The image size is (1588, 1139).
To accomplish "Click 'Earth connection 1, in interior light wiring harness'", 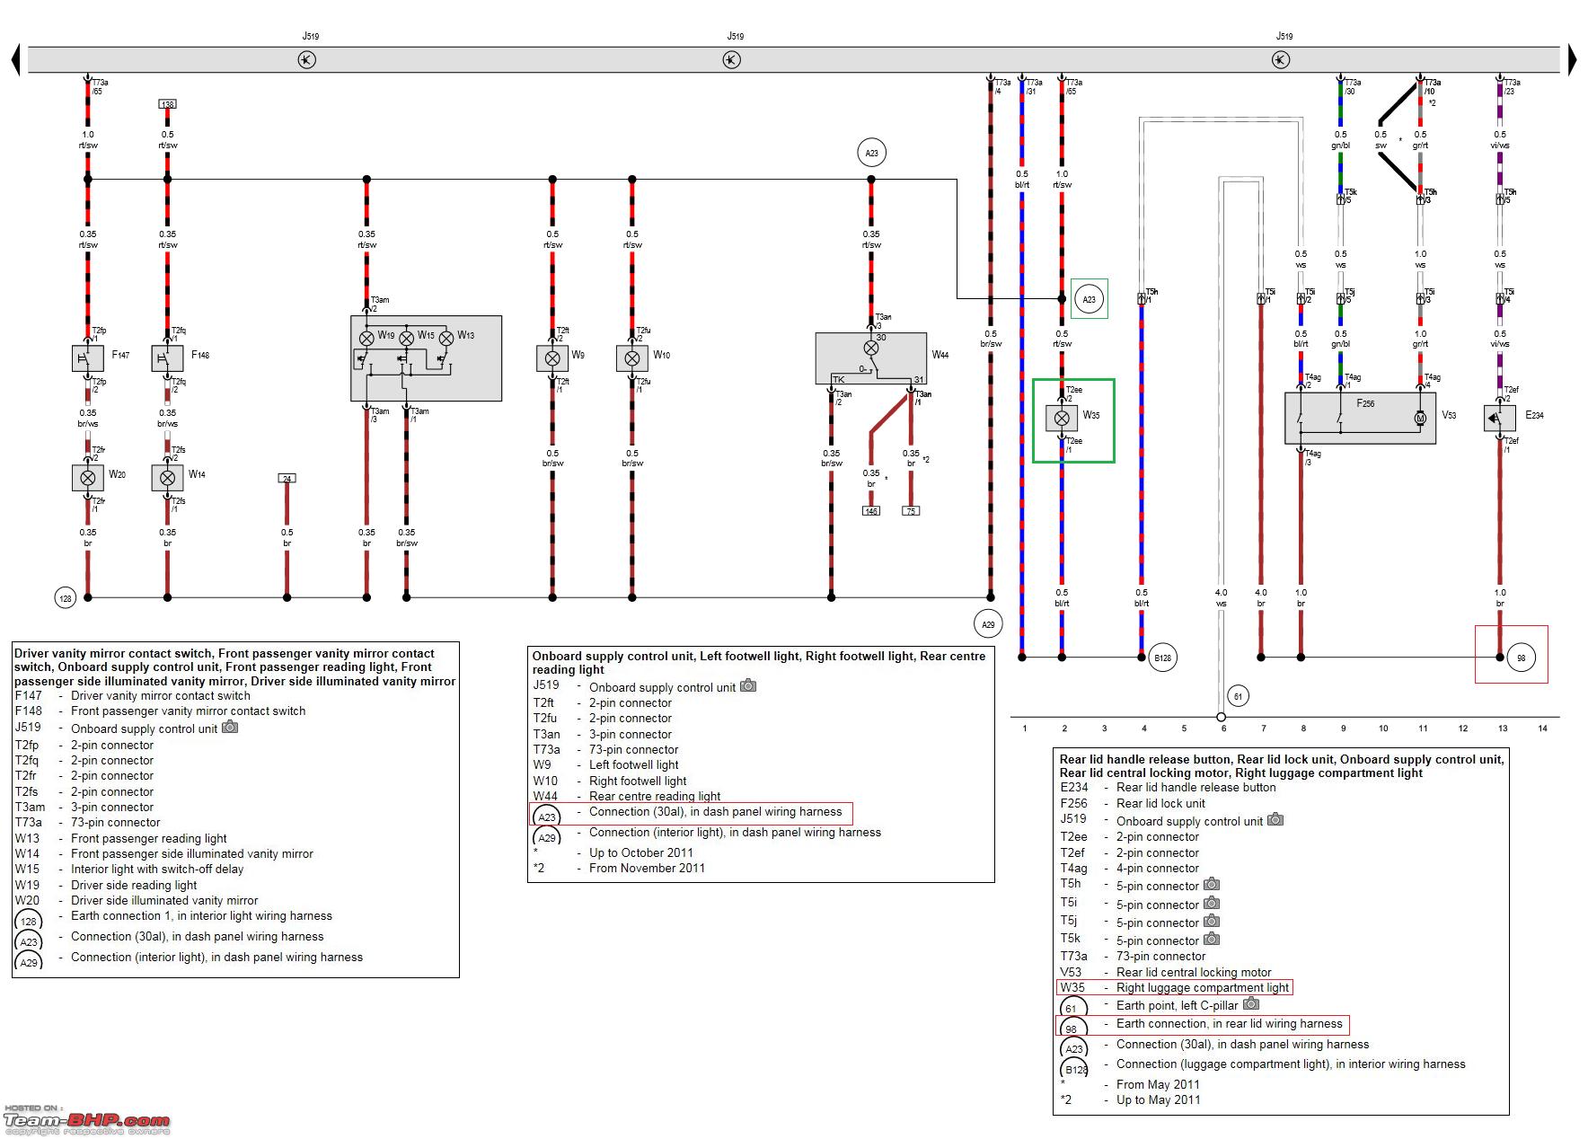I will click(201, 916).
